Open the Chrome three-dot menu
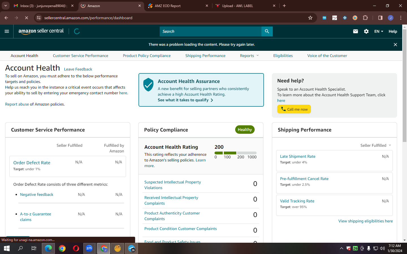407x254 pixels. tap(401, 18)
